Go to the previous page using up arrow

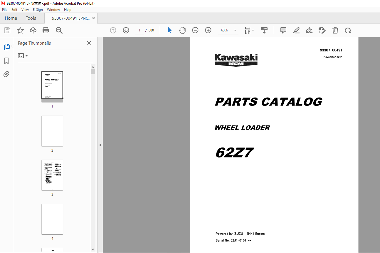click(x=113, y=30)
